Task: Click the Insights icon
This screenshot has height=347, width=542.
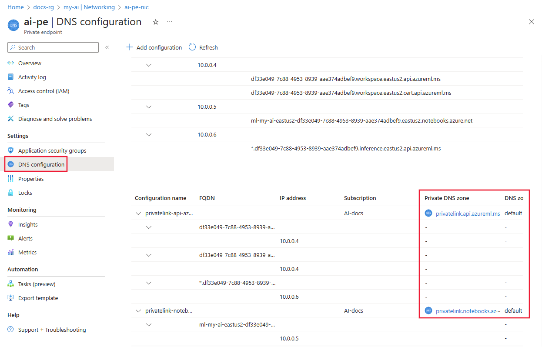Action: point(11,224)
